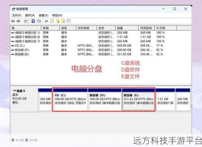The width and height of the screenshot is (202, 147).
Task: Open Help with the blue question mark icon
Action: click(33, 21)
